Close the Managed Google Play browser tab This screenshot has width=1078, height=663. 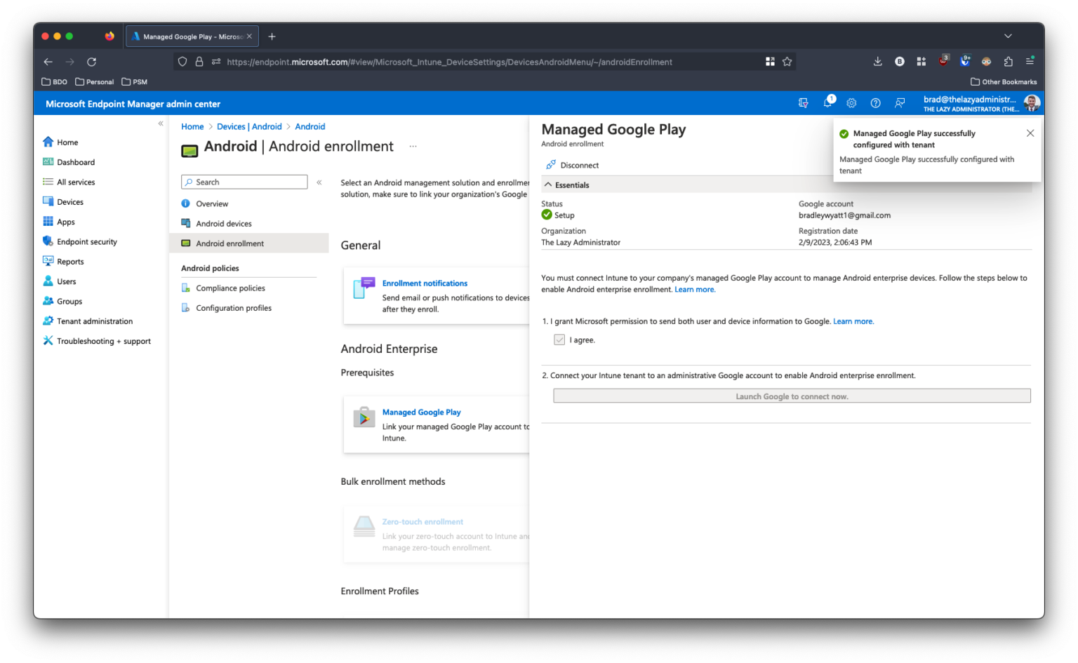(249, 36)
